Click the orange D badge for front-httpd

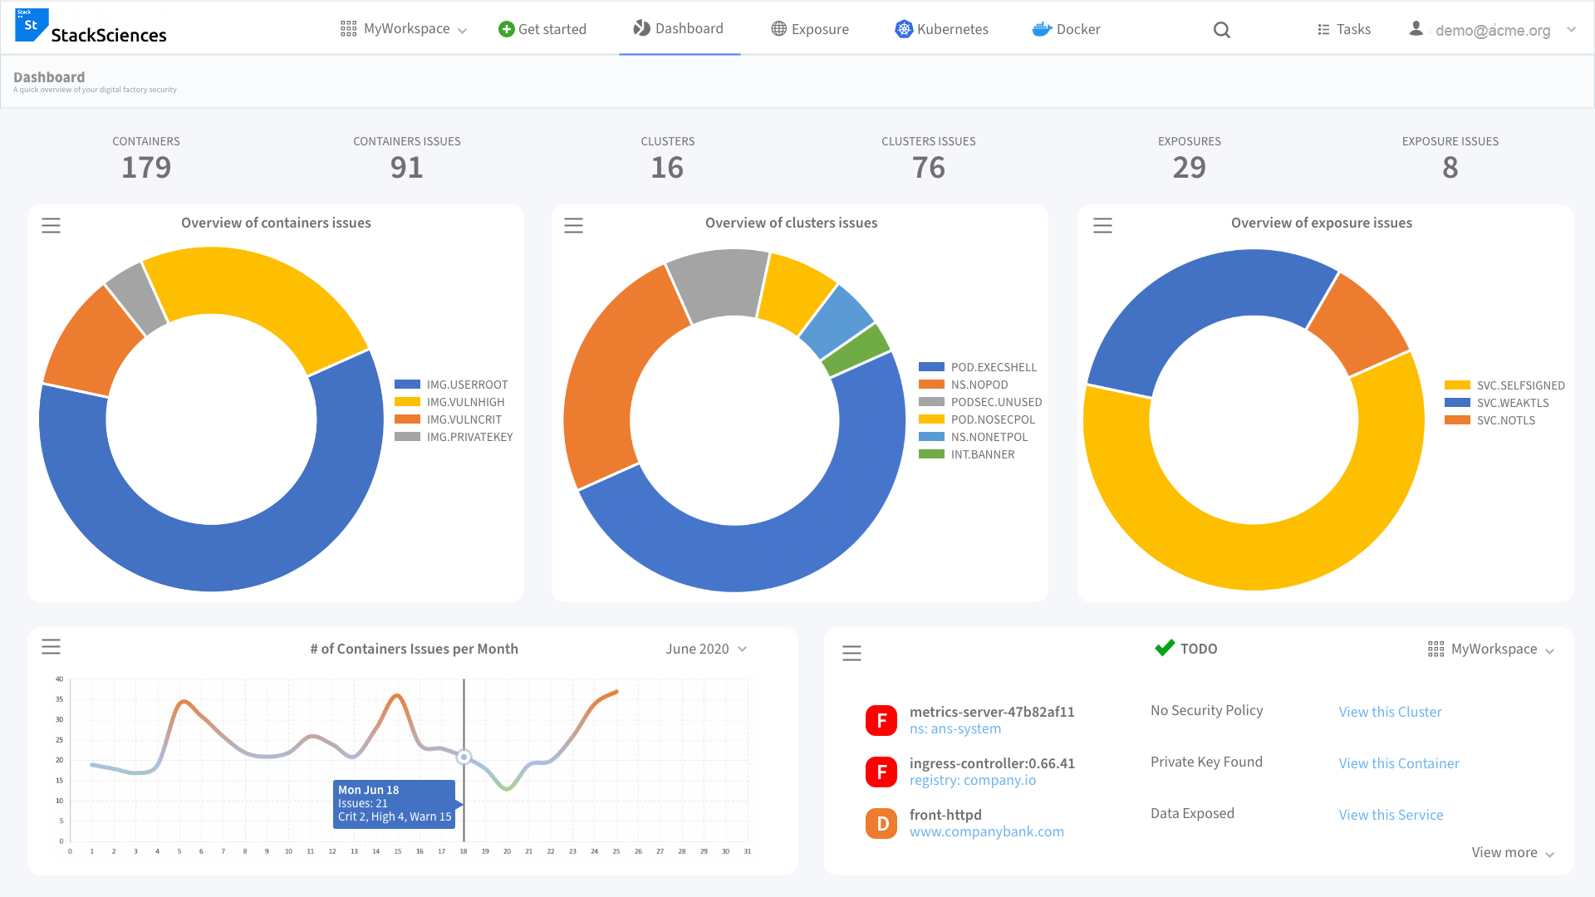click(881, 823)
